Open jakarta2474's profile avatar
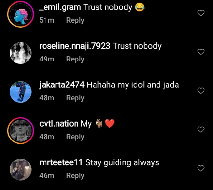The image size is (213, 190). click(21, 92)
